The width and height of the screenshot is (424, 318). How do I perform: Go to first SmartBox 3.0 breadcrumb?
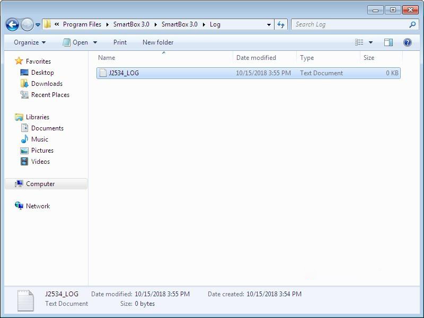point(131,24)
